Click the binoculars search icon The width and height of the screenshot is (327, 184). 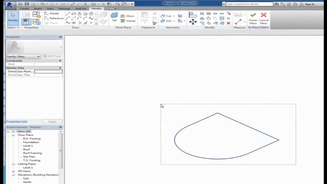[x=276, y=4]
